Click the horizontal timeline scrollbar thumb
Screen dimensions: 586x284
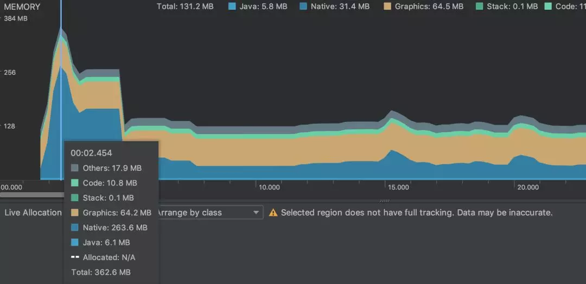tap(32, 195)
